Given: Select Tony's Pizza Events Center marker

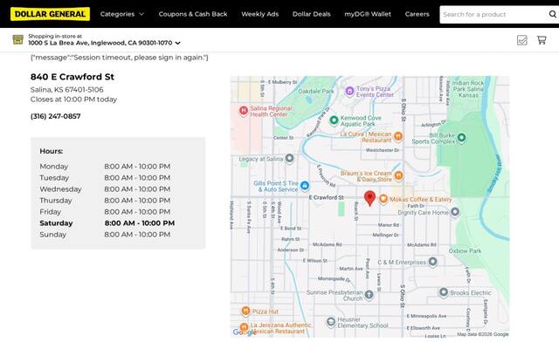Looking at the screenshot, I should click(x=349, y=91).
